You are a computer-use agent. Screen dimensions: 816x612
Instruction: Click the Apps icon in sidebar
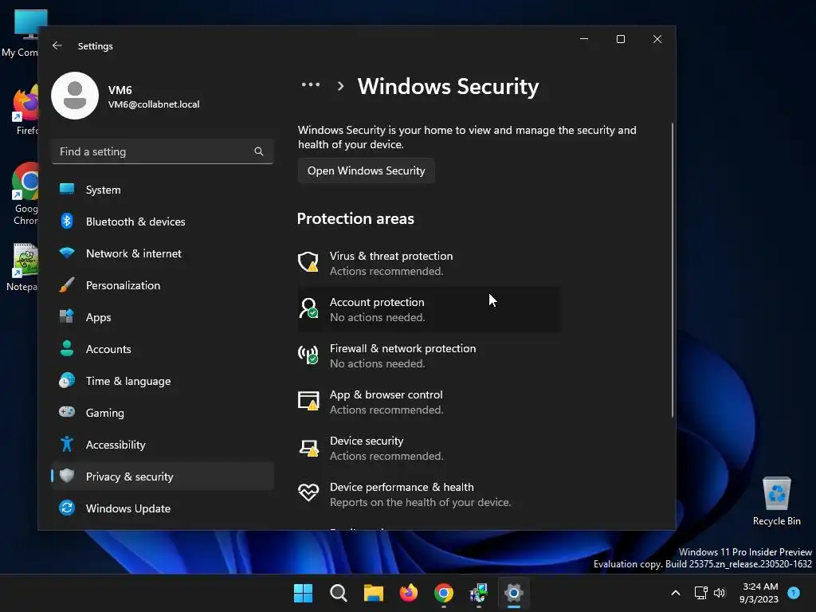[67, 317]
